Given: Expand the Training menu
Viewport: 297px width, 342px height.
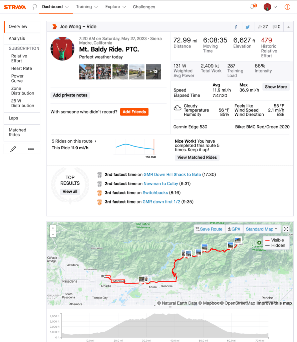Looking at the screenshot, I should point(86,7).
